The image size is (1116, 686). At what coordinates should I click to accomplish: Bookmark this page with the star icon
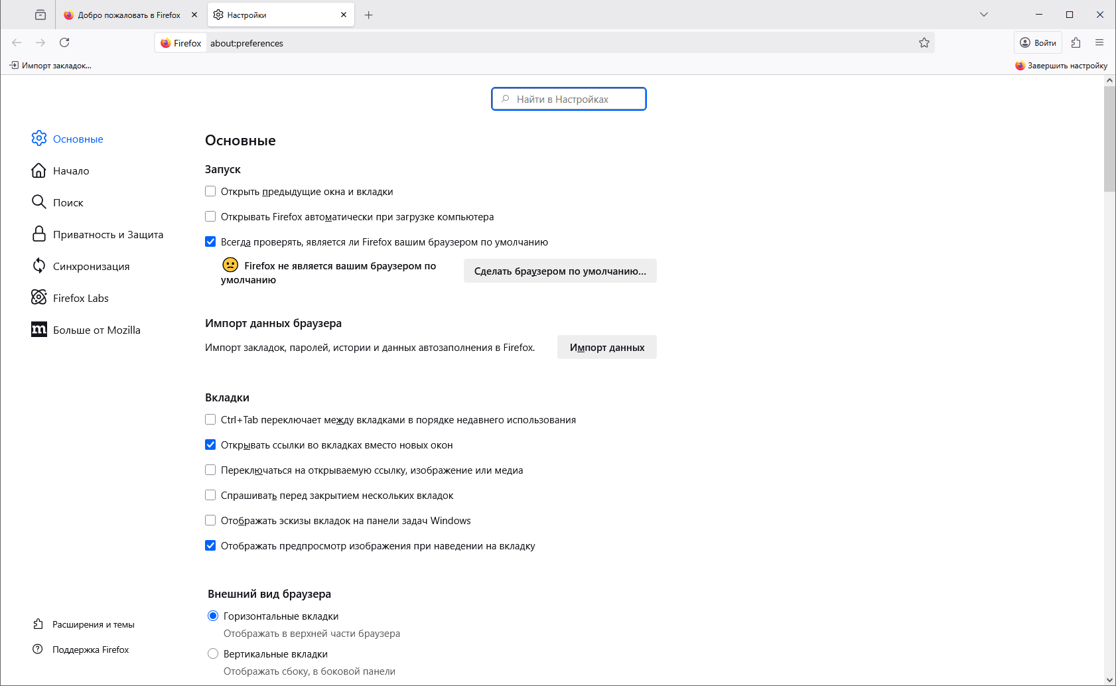click(924, 43)
